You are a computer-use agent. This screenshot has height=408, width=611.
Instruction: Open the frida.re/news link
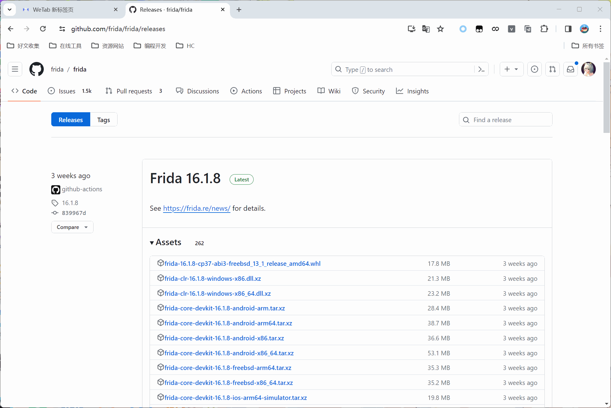pyautogui.click(x=196, y=208)
